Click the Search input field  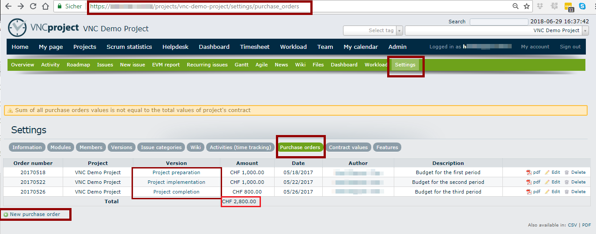tap(499, 22)
